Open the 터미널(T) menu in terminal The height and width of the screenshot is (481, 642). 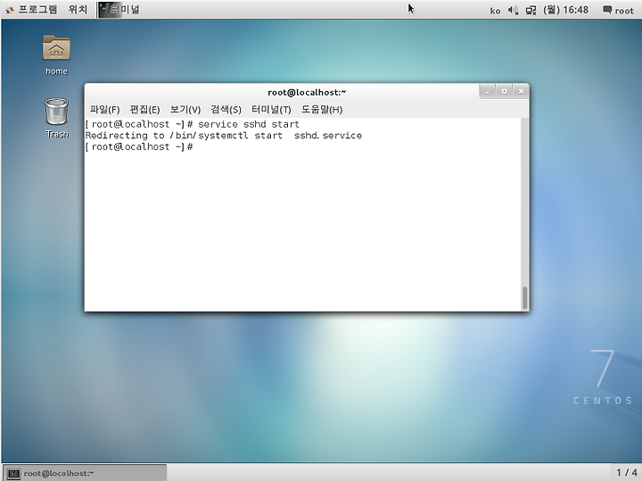(271, 110)
